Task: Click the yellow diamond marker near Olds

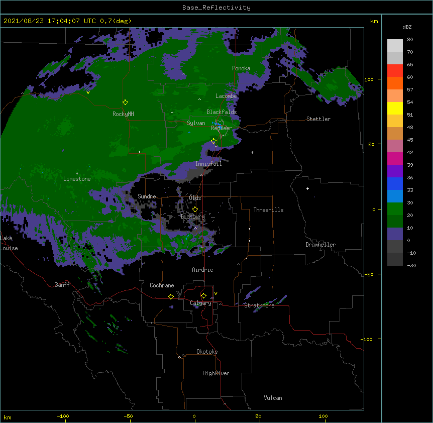Action: point(195,209)
